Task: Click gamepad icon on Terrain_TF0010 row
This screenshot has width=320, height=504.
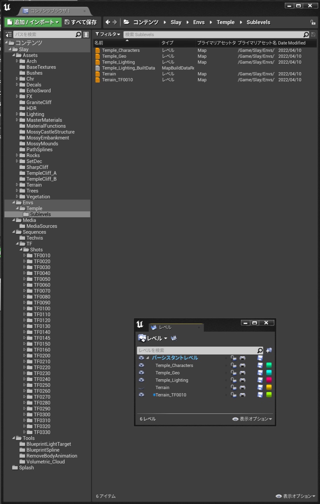Action: [243, 395]
